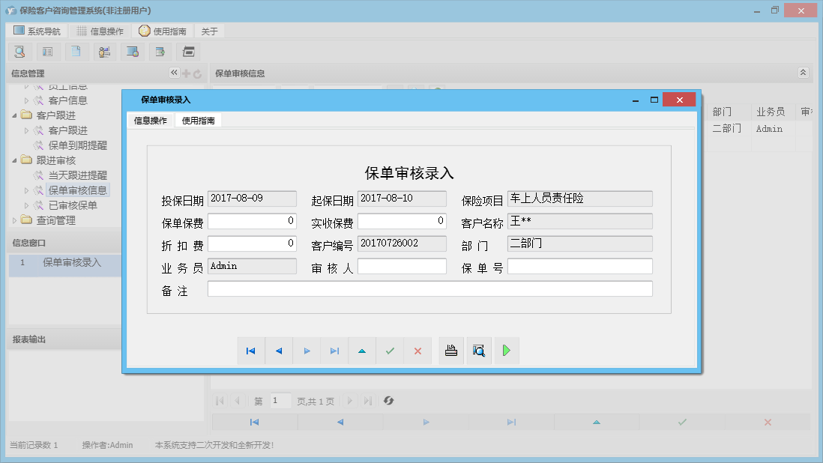Screen dimensions: 823x463
Task: Click the 审核人 input field
Action: 402,267
